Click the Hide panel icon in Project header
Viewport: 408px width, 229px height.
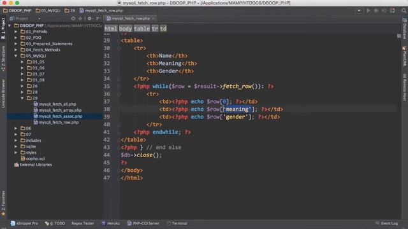(x=98, y=18)
